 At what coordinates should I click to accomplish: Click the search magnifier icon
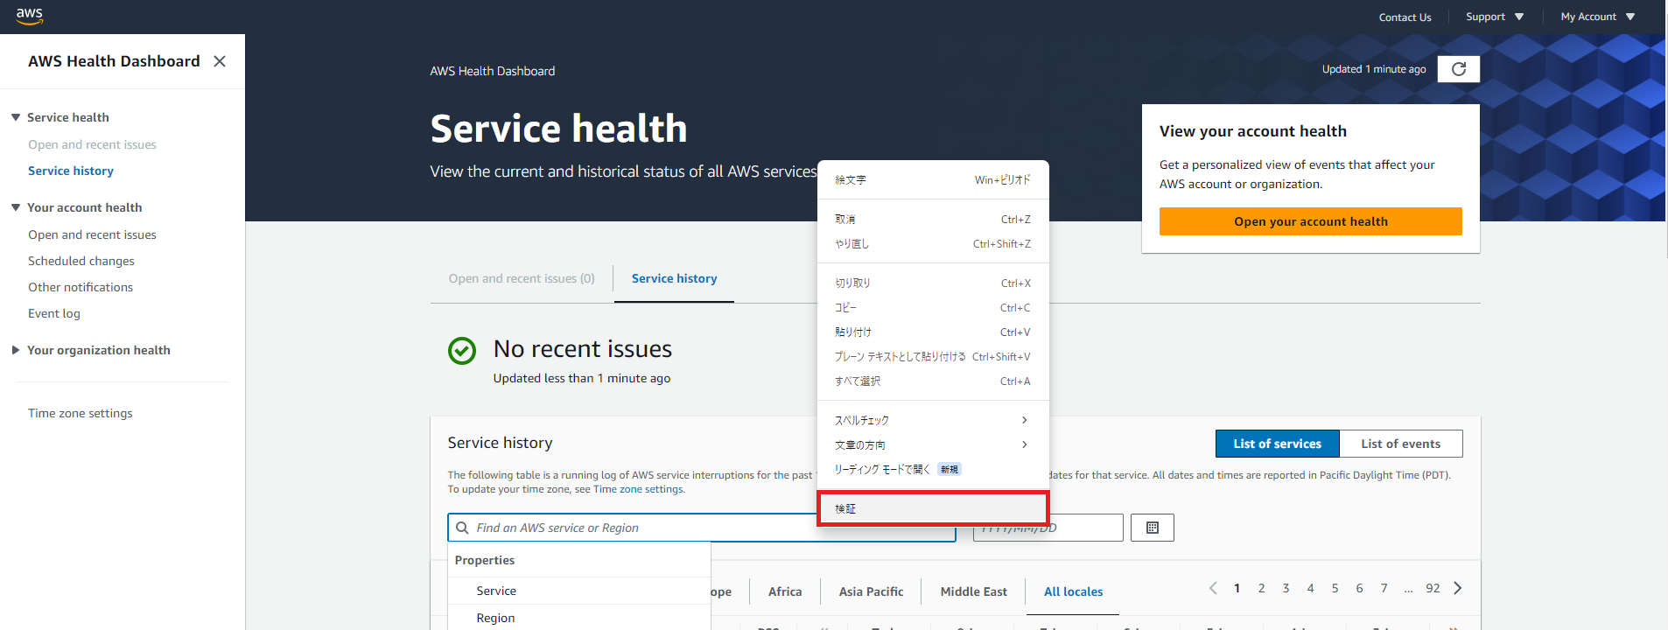click(462, 528)
